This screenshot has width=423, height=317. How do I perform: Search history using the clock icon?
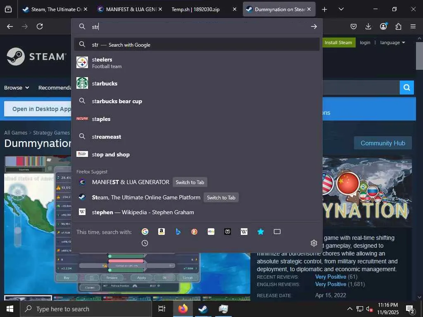point(145,243)
